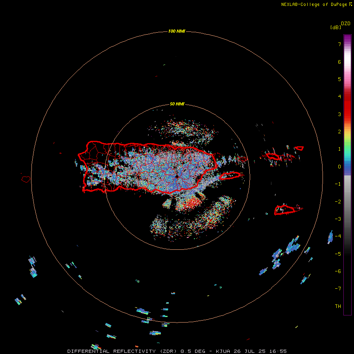Click the -7 dB tick label on scale
354x354 pixels.
point(338,289)
